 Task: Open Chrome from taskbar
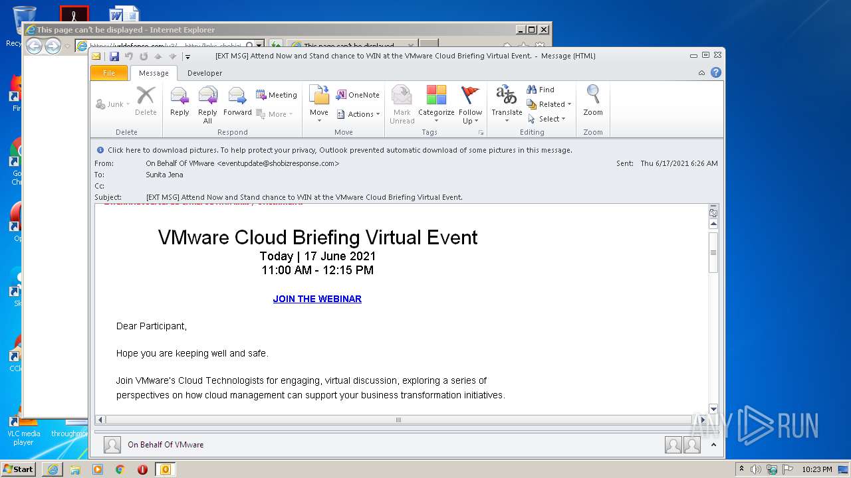coord(120,469)
